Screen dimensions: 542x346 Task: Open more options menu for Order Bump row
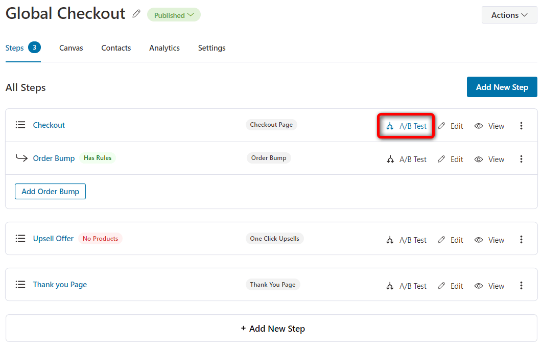coord(521,159)
